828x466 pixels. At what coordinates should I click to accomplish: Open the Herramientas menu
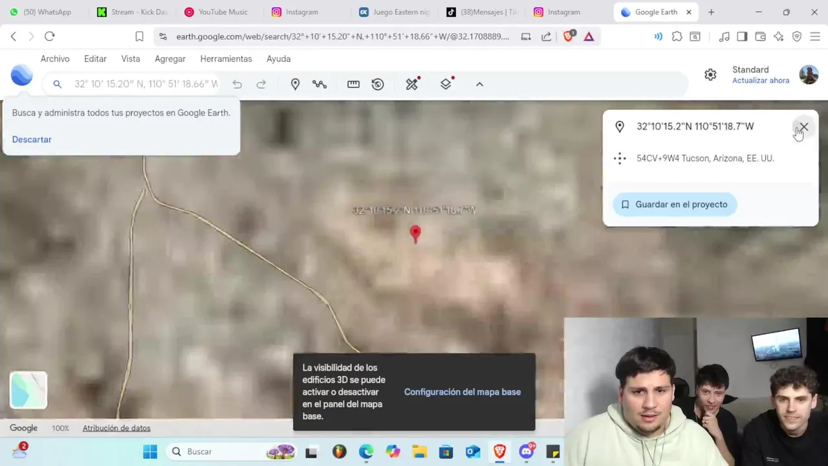[226, 59]
